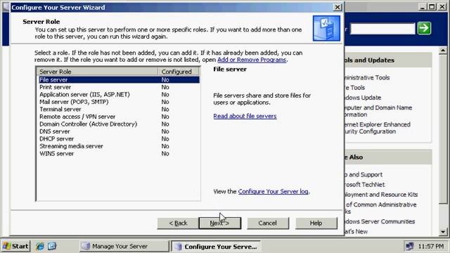Cancel the Configure Your Server Wizard
The width and height of the screenshot is (450, 253).
coord(268,223)
